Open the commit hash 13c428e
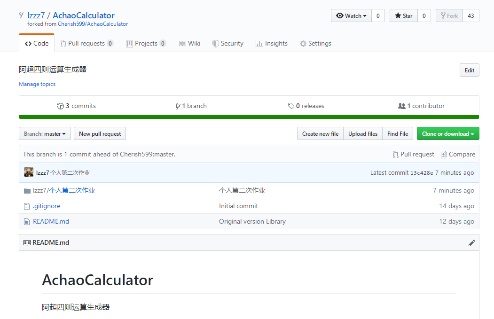Screen dimensions: 494x319 pyautogui.click(x=422, y=173)
